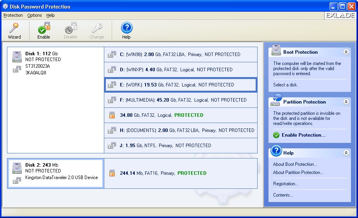Click the lock icon of partition E: (WORK)
The height and width of the screenshot is (218, 358).
point(112,85)
